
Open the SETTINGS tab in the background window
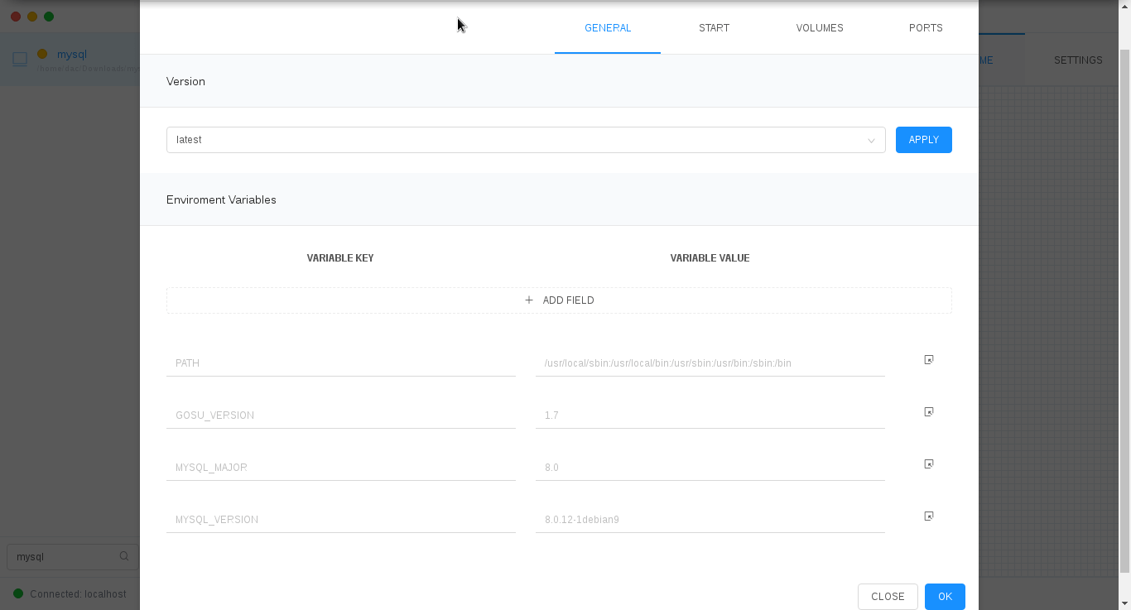[1078, 60]
